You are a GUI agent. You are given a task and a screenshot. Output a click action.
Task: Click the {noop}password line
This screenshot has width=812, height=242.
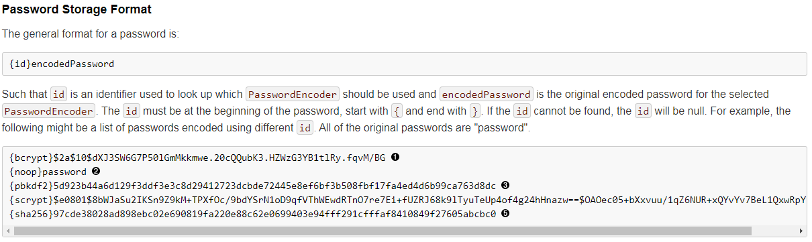pos(48,172)
